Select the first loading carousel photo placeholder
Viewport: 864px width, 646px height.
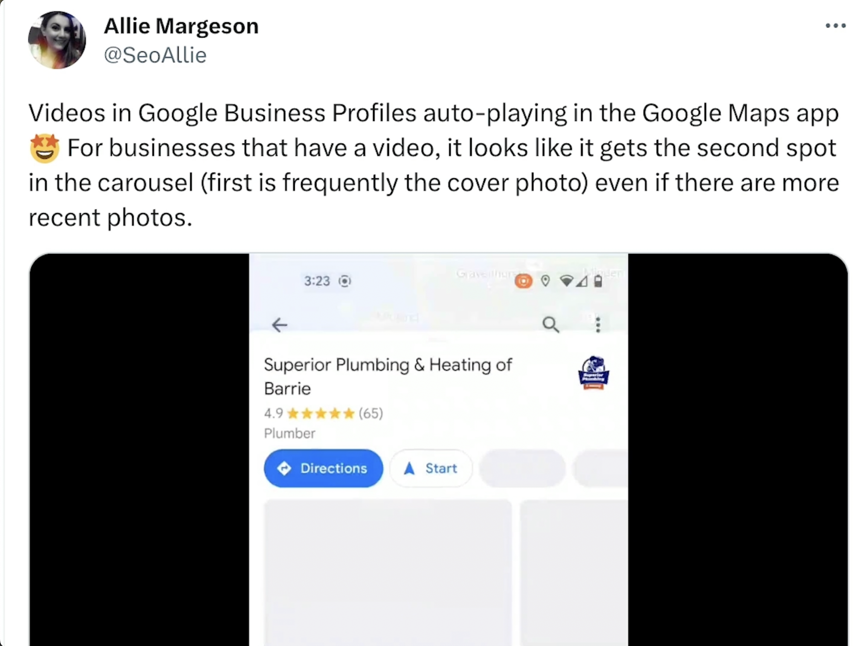pyautogui.click(x=388, y=572)
